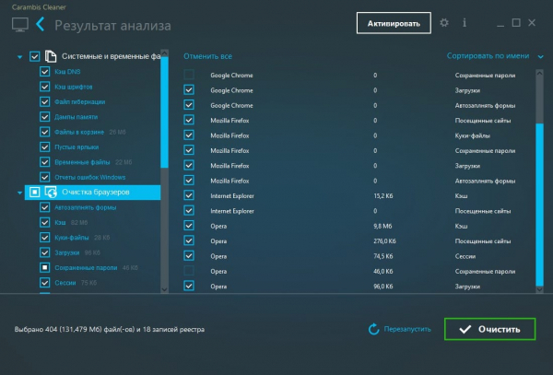The width and height of the screenshot is (553, 375).
Task: Toggle Очистка браузеров group checkbox
Action: [x=35, y=192]
